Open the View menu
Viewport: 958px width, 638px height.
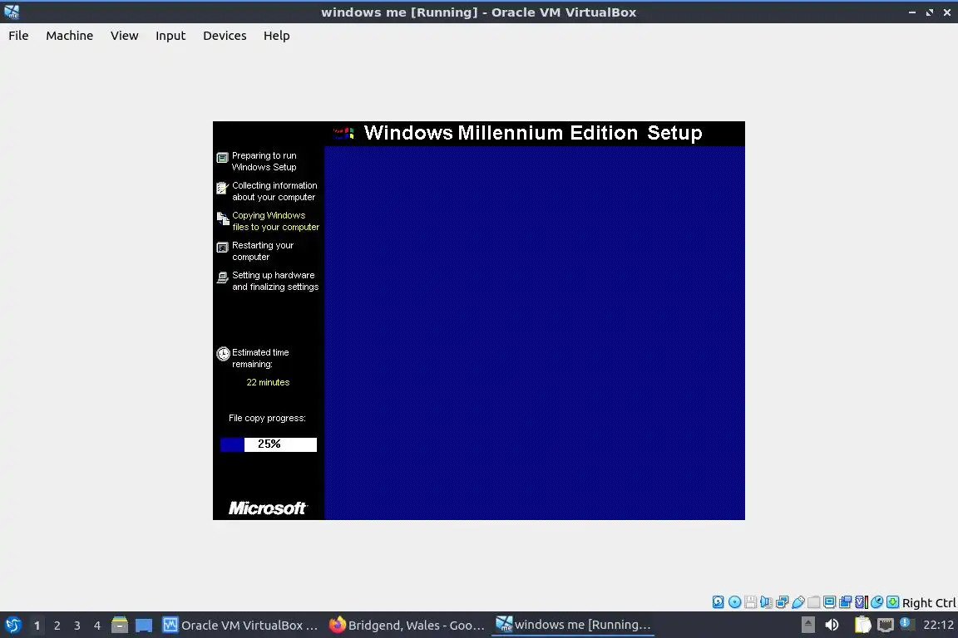click(124, 36)
